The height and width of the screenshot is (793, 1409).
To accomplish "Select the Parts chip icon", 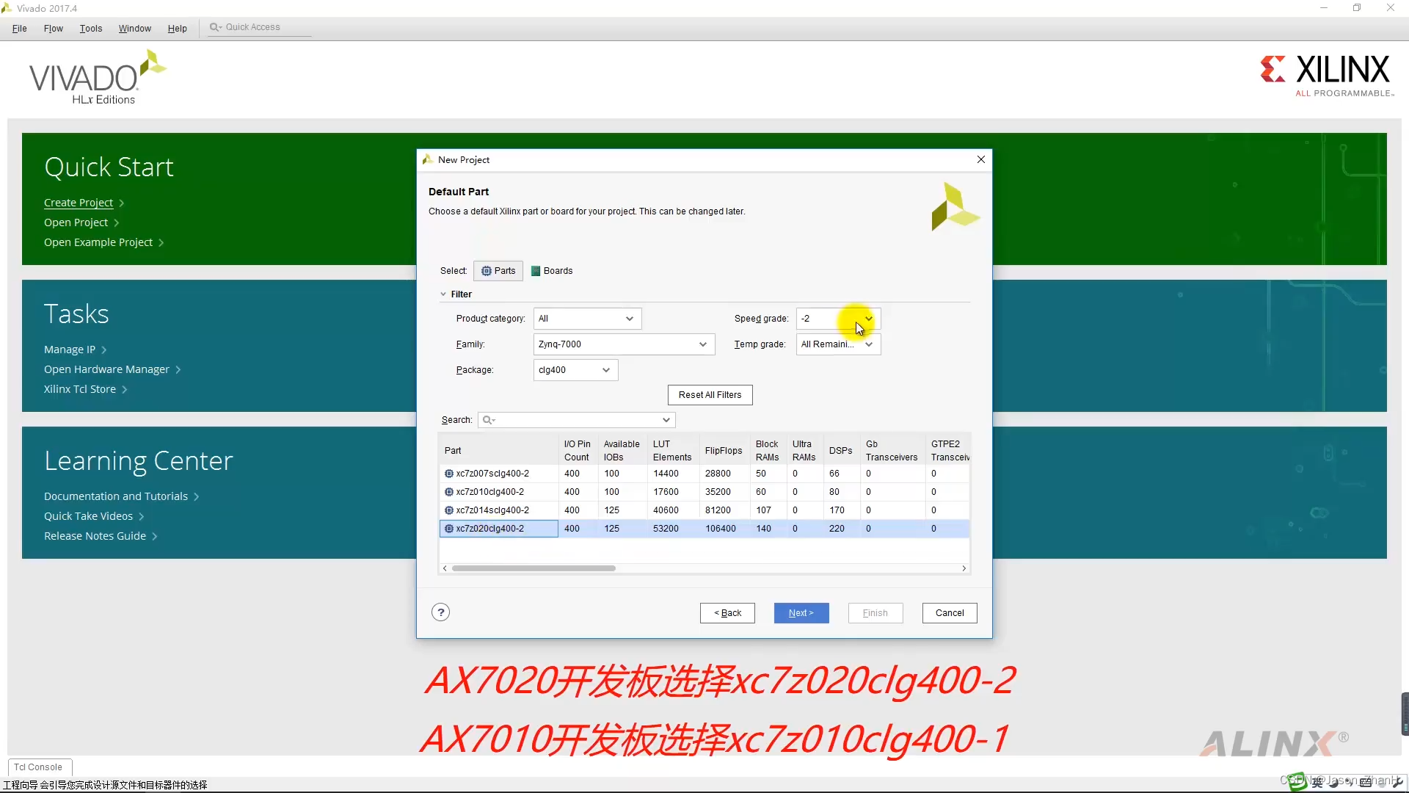I will 486,270.
